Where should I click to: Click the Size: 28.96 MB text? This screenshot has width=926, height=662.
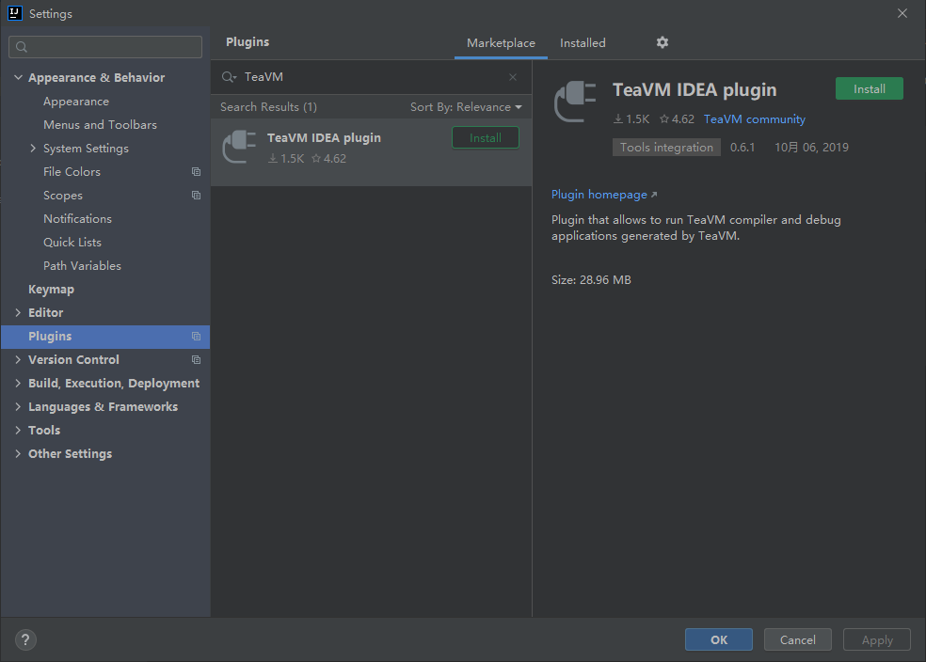[591, 279]
